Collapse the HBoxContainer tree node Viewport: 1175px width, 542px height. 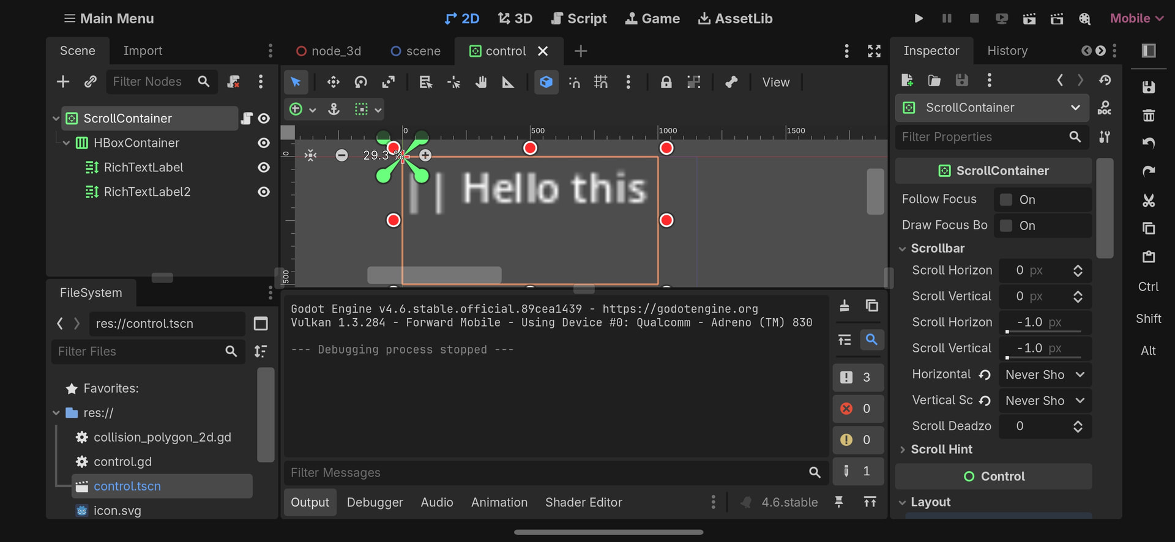click(66, 143)
